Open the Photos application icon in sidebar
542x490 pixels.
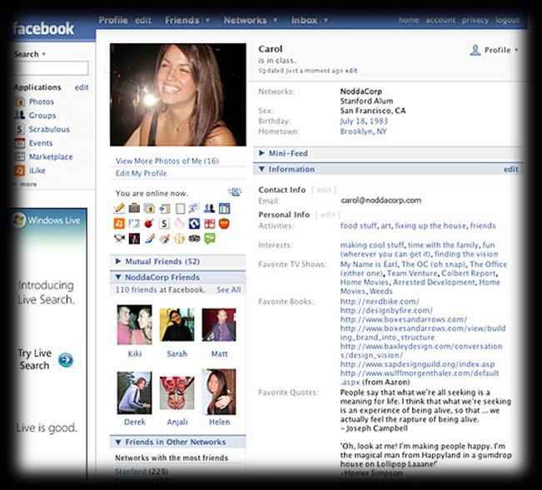click(x=20, y=101)
